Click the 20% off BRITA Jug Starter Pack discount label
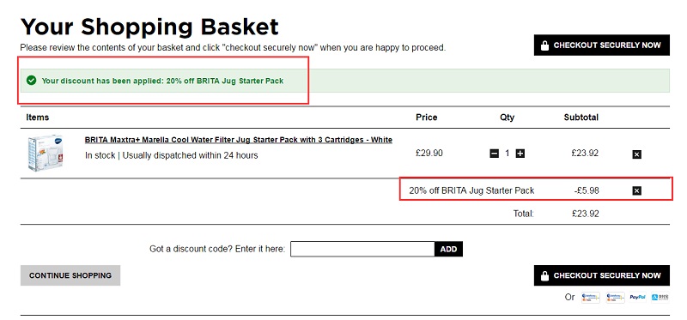 pos(471,190)
